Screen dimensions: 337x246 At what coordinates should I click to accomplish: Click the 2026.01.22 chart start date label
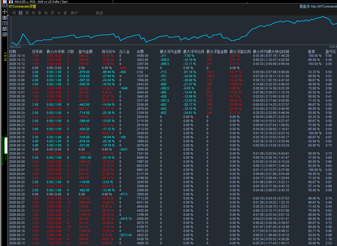point(15,47)
